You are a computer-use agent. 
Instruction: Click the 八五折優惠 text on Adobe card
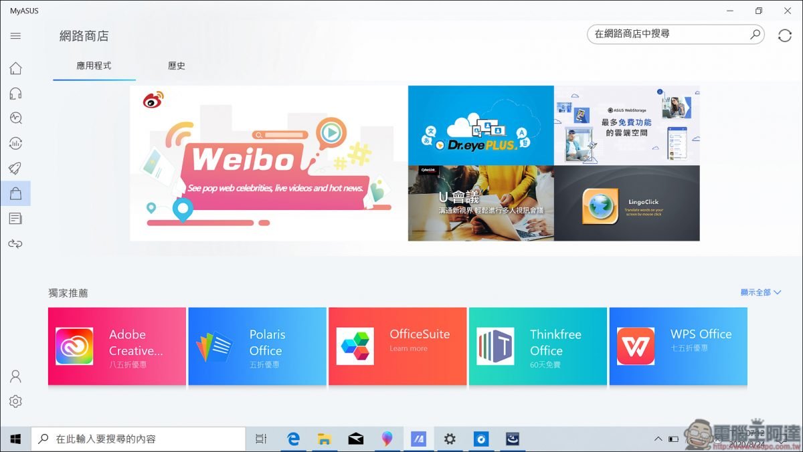(x=128, y=365)
